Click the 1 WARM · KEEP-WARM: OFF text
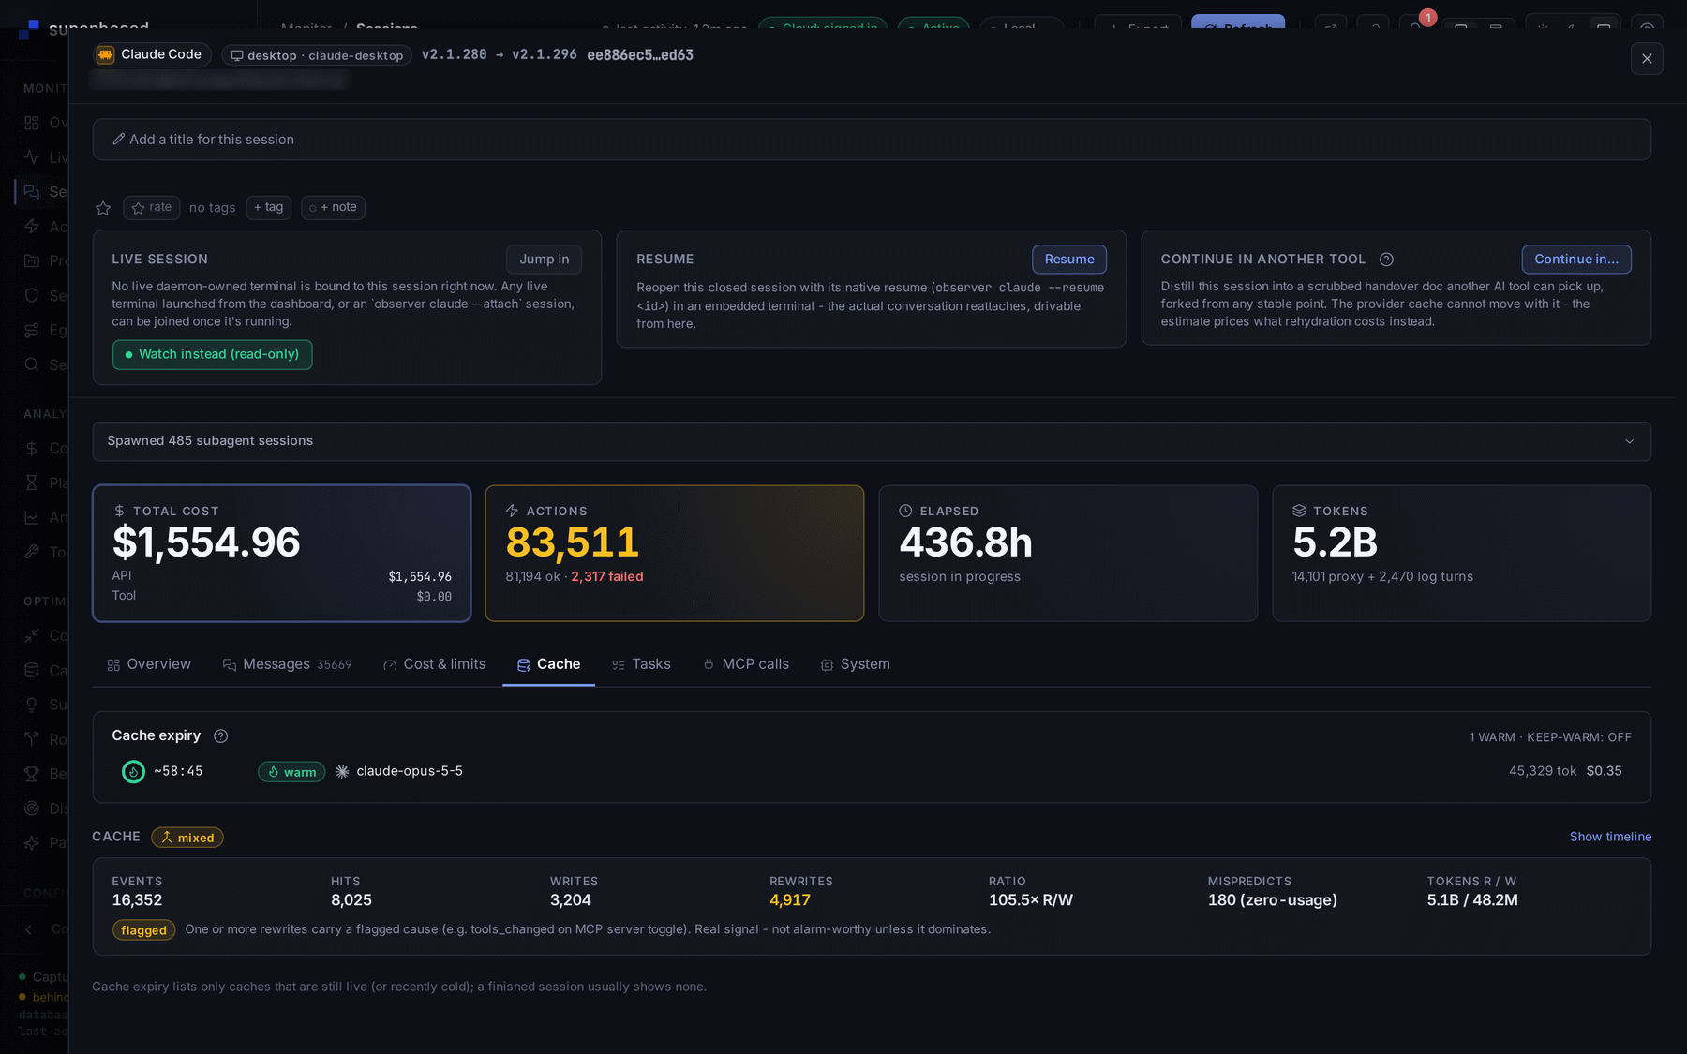 (x=1550, y=737)
